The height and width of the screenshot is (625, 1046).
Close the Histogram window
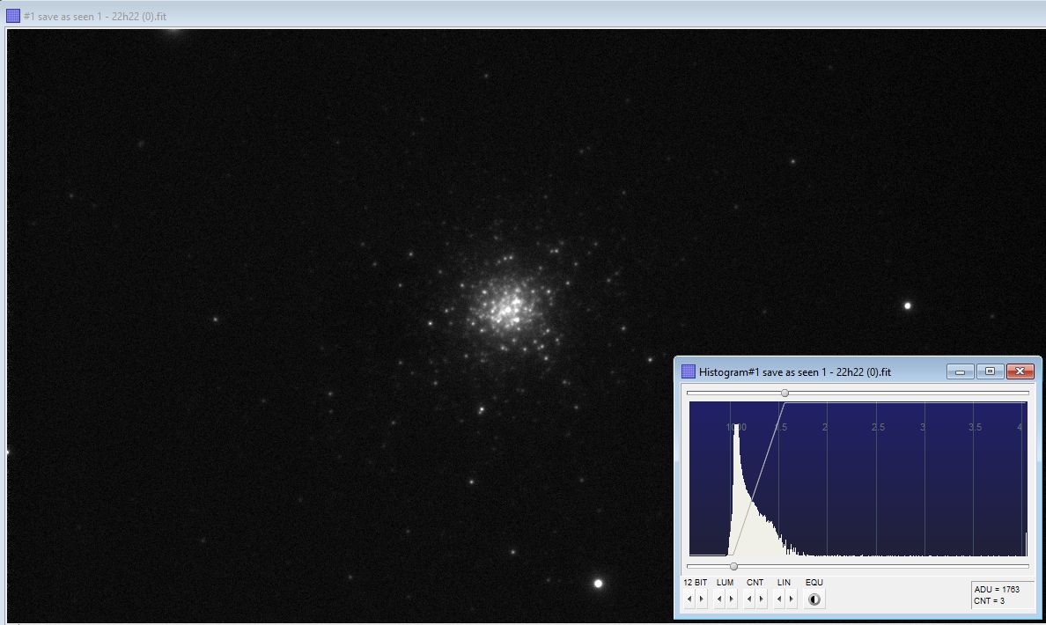click(1020, 371)
